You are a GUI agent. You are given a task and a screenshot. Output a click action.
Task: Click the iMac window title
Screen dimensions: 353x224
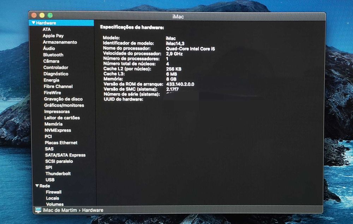(x=178, y=17)
